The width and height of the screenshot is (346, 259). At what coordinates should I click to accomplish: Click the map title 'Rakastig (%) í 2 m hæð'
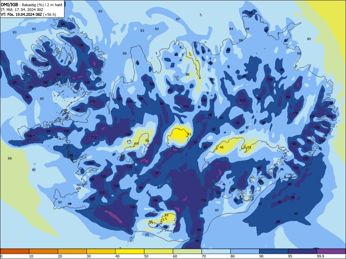[x=42, y=5]
